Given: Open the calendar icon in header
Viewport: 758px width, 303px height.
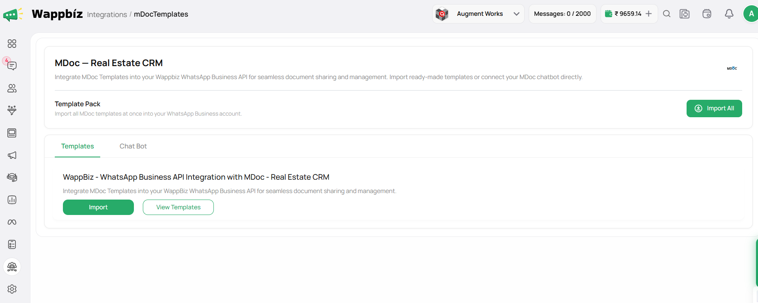Looking at the screenshot, I should click(x=707, y=14).
